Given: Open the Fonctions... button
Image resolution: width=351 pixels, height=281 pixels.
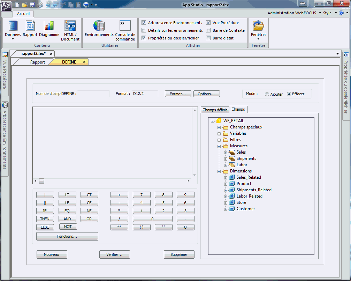Looking at the screenshot, I should (x=67, y=236).
